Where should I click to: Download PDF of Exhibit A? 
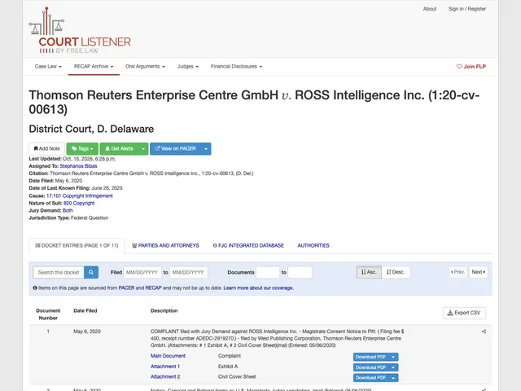point(370,367)
